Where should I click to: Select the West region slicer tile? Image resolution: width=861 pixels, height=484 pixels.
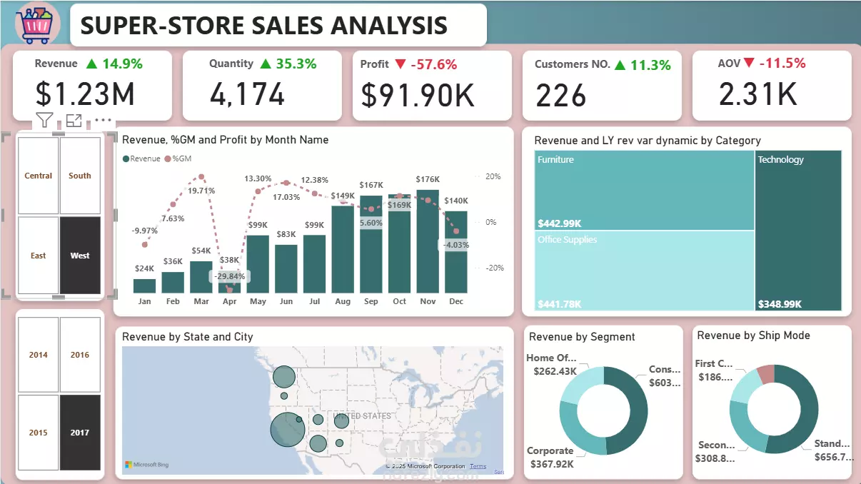point(80,256)
